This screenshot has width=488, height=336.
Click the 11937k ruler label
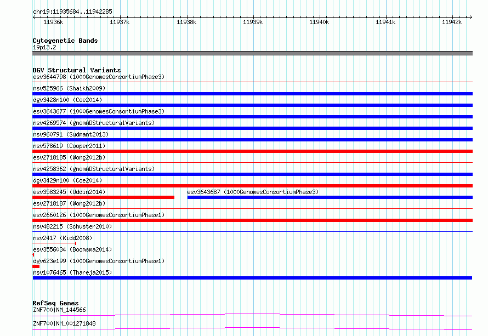[x=120, y=22]
